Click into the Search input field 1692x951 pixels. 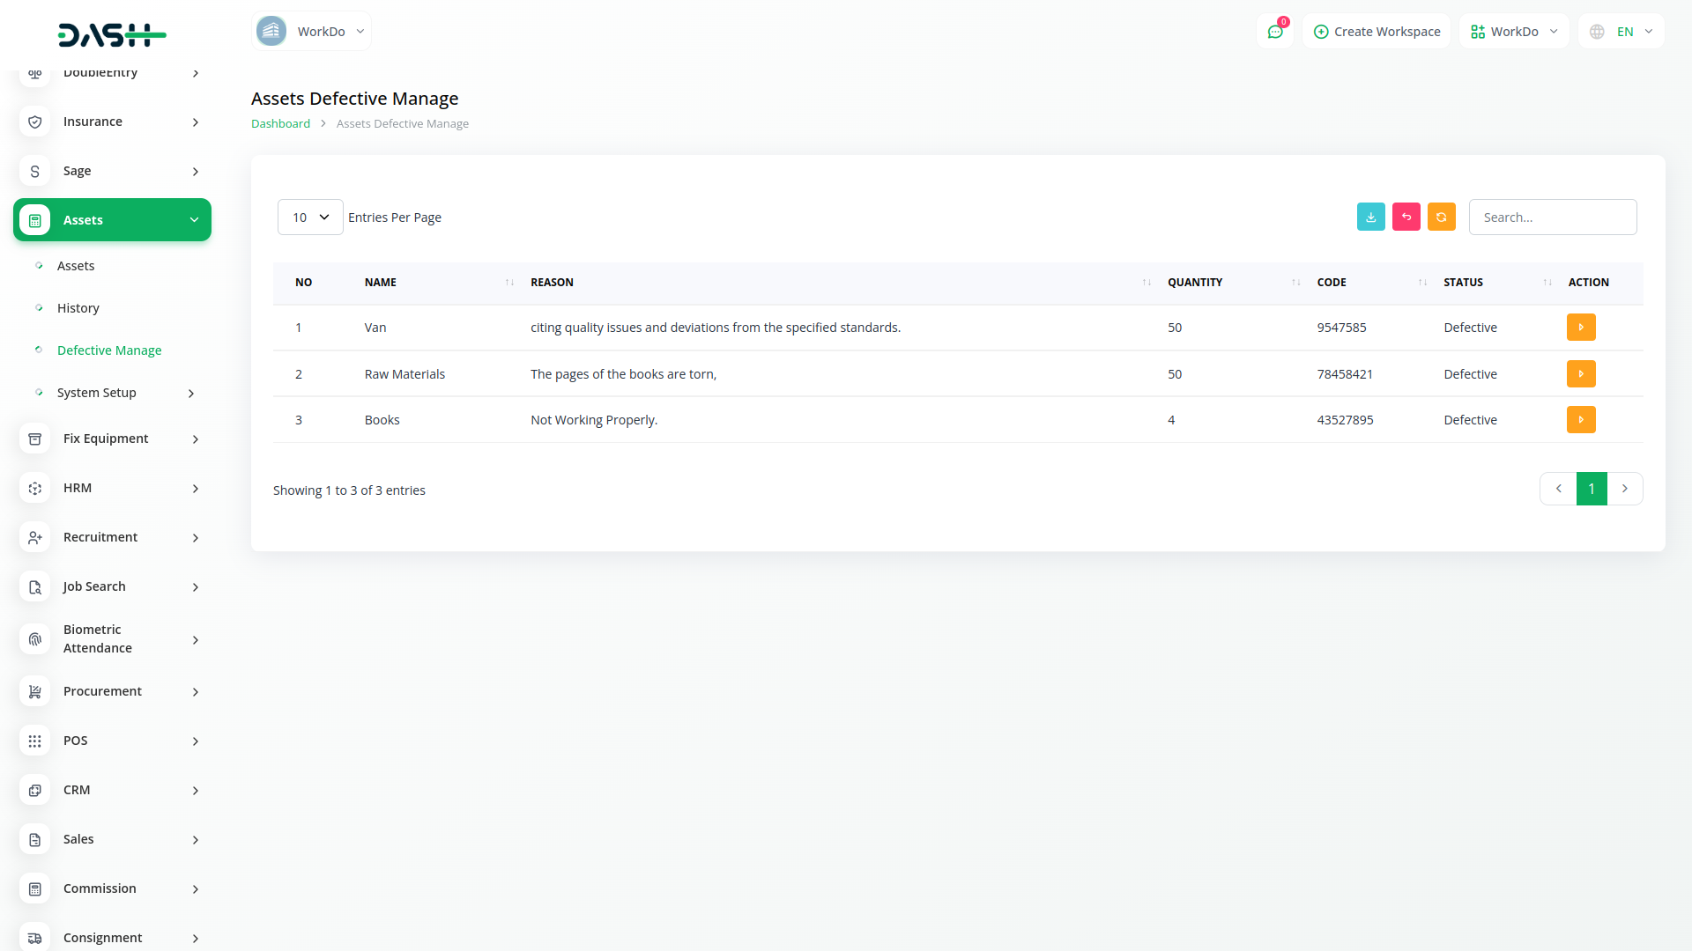point(1552,217)
